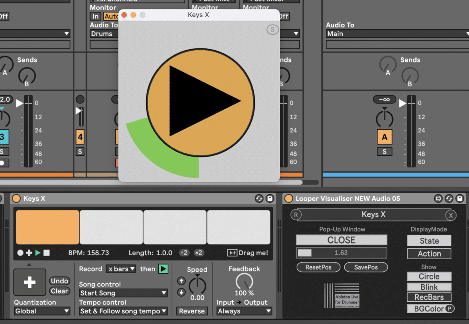This screenshot has width=469, height=324.
Task: Enable Action display mode
Action: tap(429, 254)
